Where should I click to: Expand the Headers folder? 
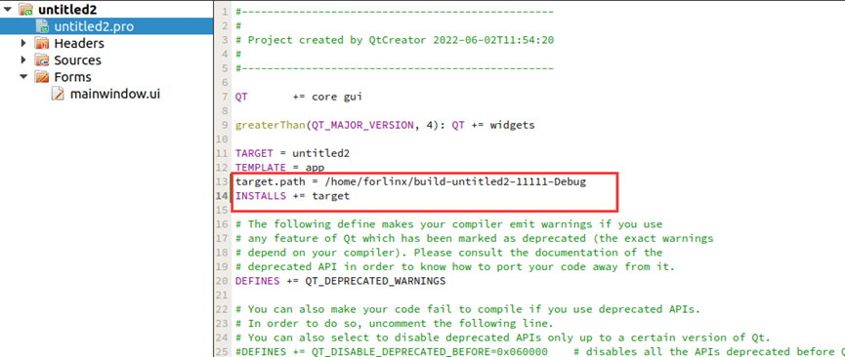[23, 43]
